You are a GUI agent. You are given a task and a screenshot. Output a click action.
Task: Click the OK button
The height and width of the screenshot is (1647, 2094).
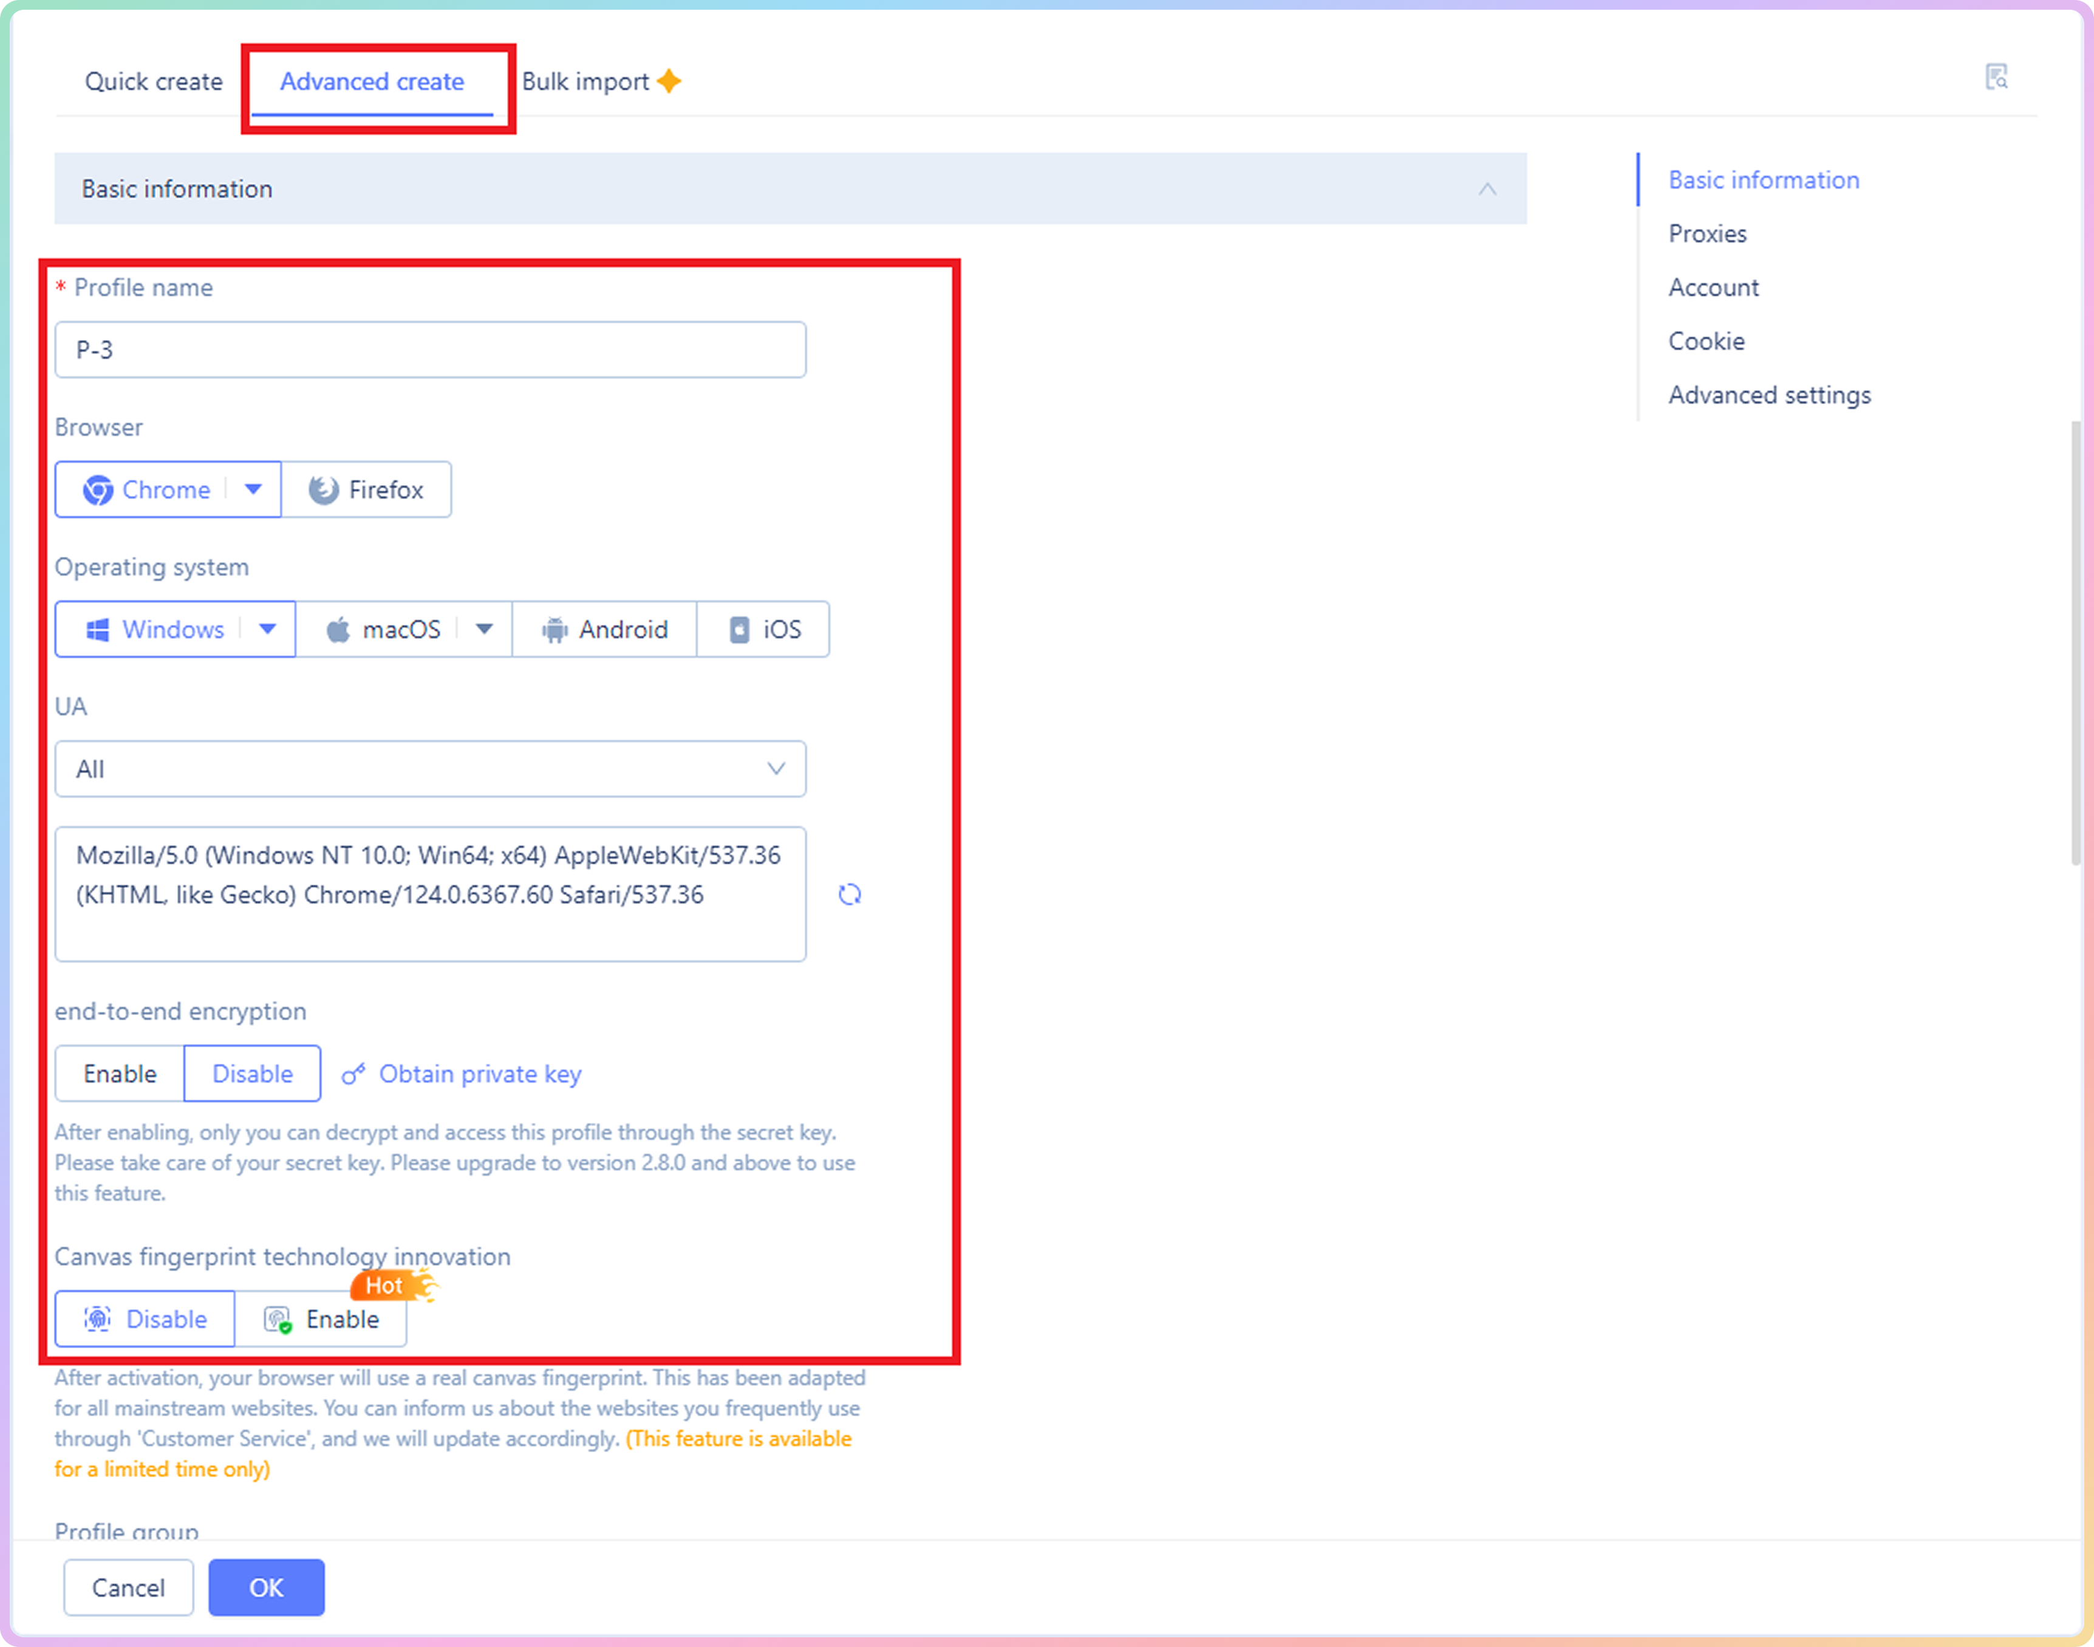pyautogui.click(x=266, y=1587)
